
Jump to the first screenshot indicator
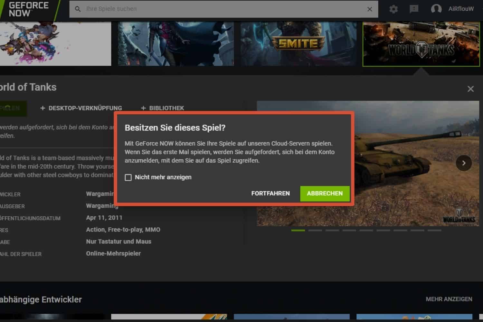[298, 230]
